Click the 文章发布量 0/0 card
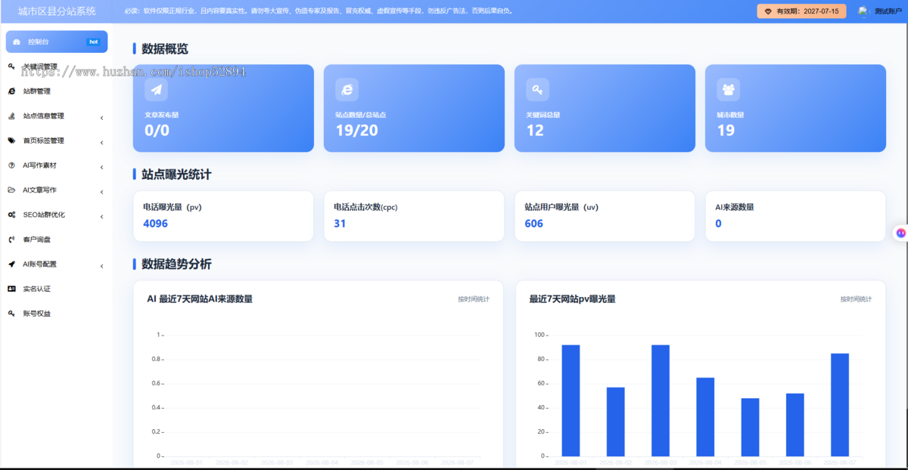 (223, 108)
